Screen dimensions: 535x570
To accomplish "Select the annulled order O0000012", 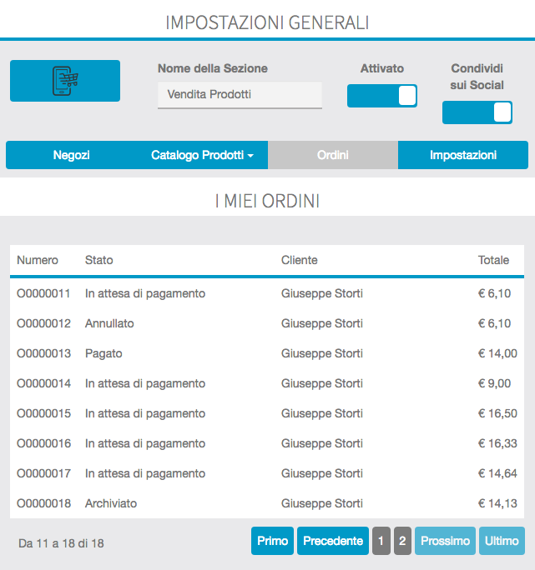I will point(43,323).
